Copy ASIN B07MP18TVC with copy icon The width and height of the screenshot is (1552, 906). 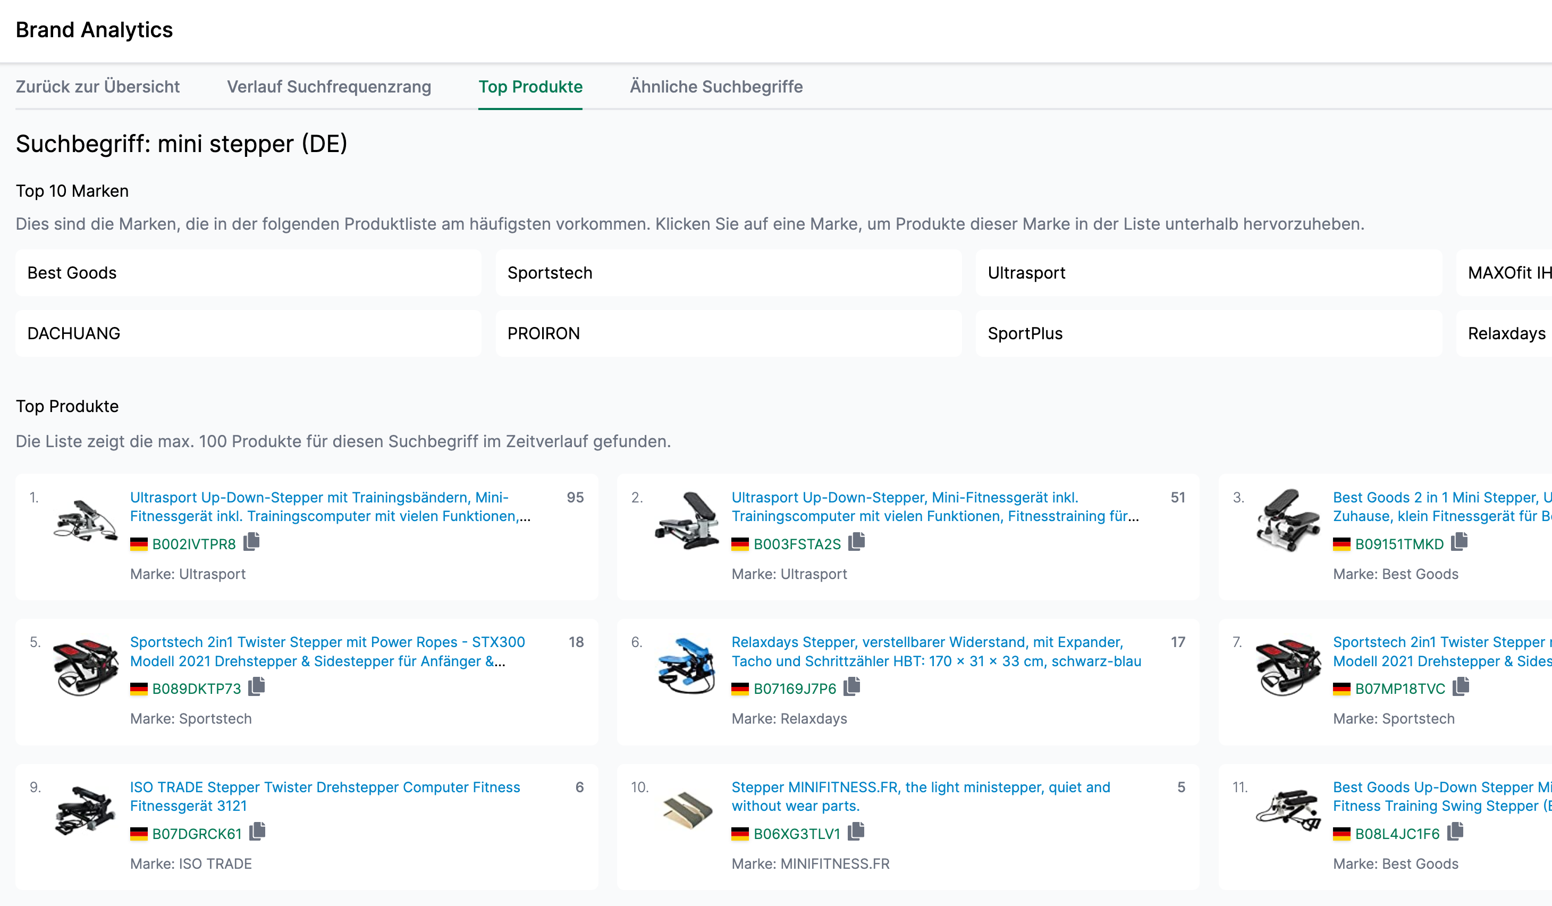pyautogui.click(x=1462, y=687)
